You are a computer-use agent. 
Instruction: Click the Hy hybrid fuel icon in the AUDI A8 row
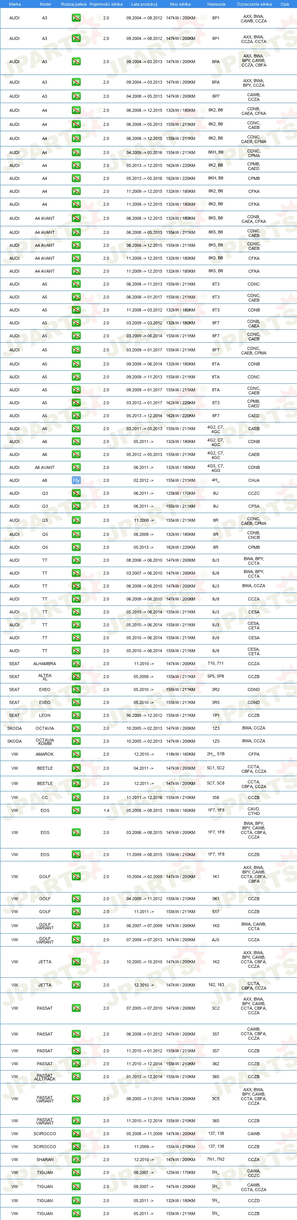coord(76,480)
